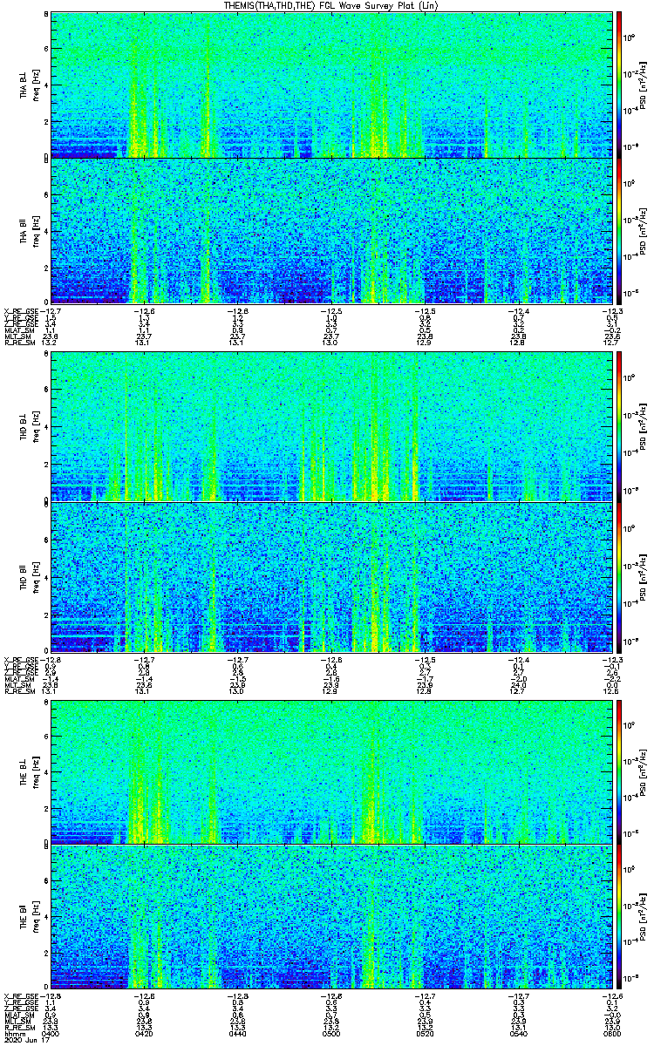Click the PSD [nT²/Hz] label of THE B-parallel panel
654x1046 pixels.
pyautogui.click(x=644, y=918)
